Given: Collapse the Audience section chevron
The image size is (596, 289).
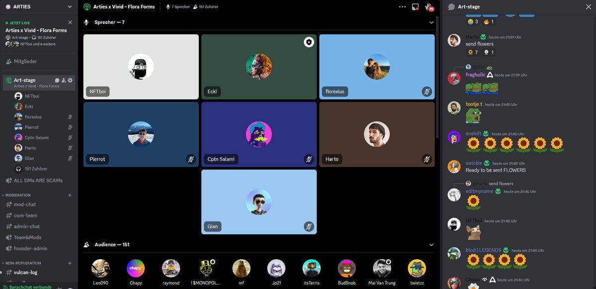Looking at the screenshot, I should [x=431, y=245].
